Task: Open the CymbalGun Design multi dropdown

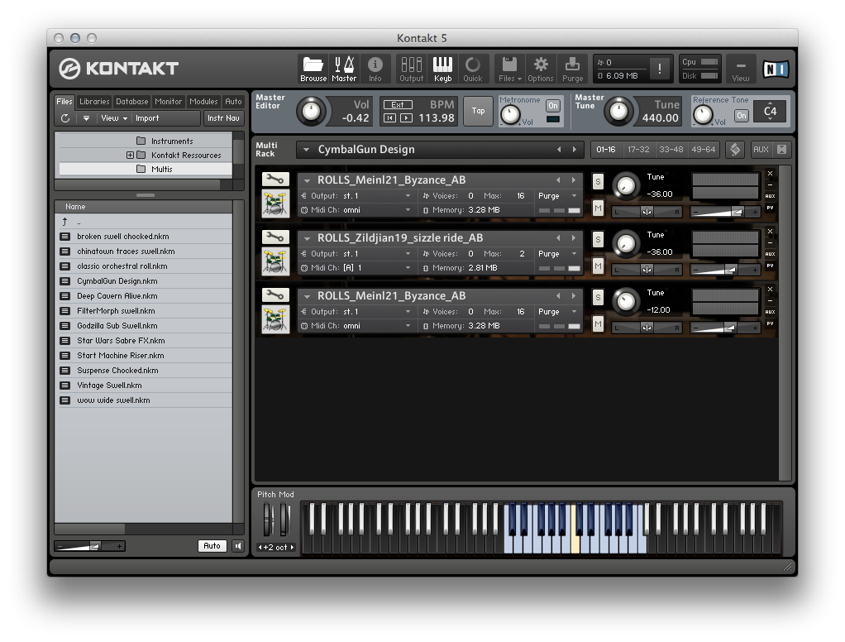Action: pyautogui.click(x=306, y=150)
